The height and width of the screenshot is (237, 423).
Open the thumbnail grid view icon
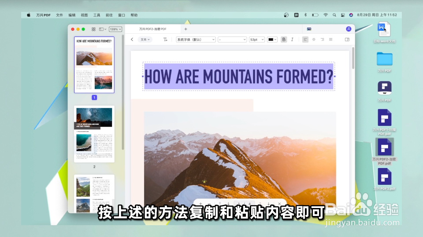pyautogui.click(x=93, y=29)
